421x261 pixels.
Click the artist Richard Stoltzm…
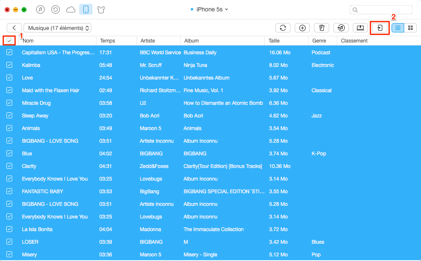pyautogui.click(x=160, y=91)
